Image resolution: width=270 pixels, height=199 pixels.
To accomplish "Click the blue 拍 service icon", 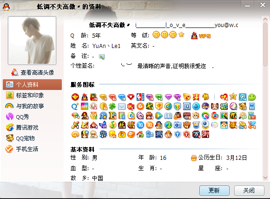I will click(140, 125).
